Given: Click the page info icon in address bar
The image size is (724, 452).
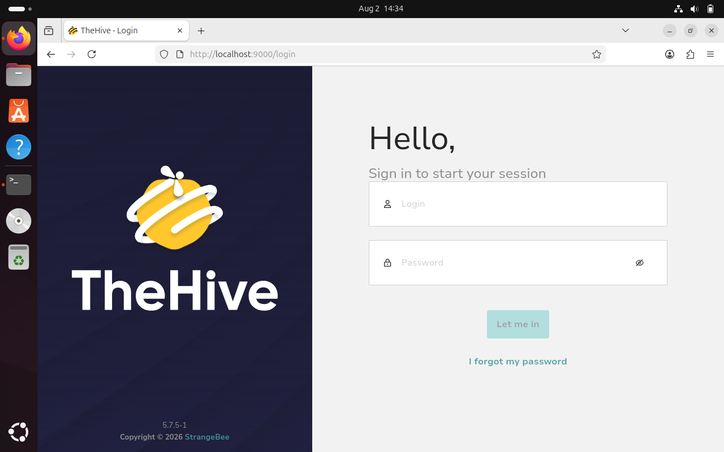Looking at the screenshot, I should [x=180, y=54].
